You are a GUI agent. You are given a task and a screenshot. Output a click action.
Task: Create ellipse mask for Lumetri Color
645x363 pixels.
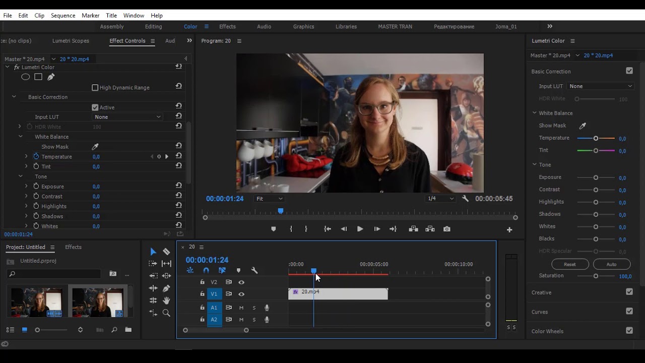pos(25,77)
